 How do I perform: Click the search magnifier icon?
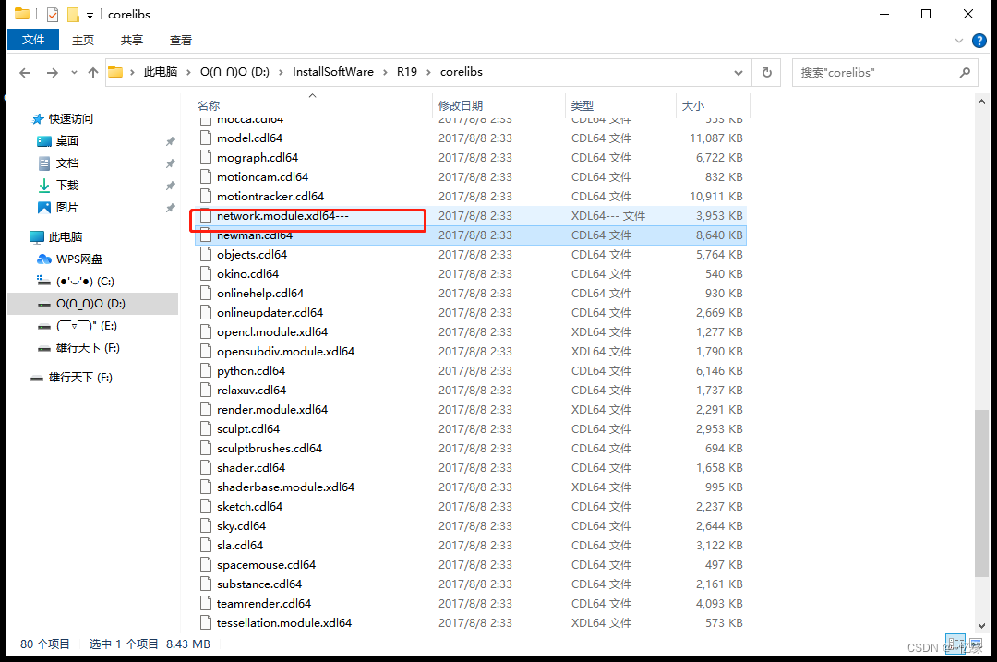click(x=965, y=73)
